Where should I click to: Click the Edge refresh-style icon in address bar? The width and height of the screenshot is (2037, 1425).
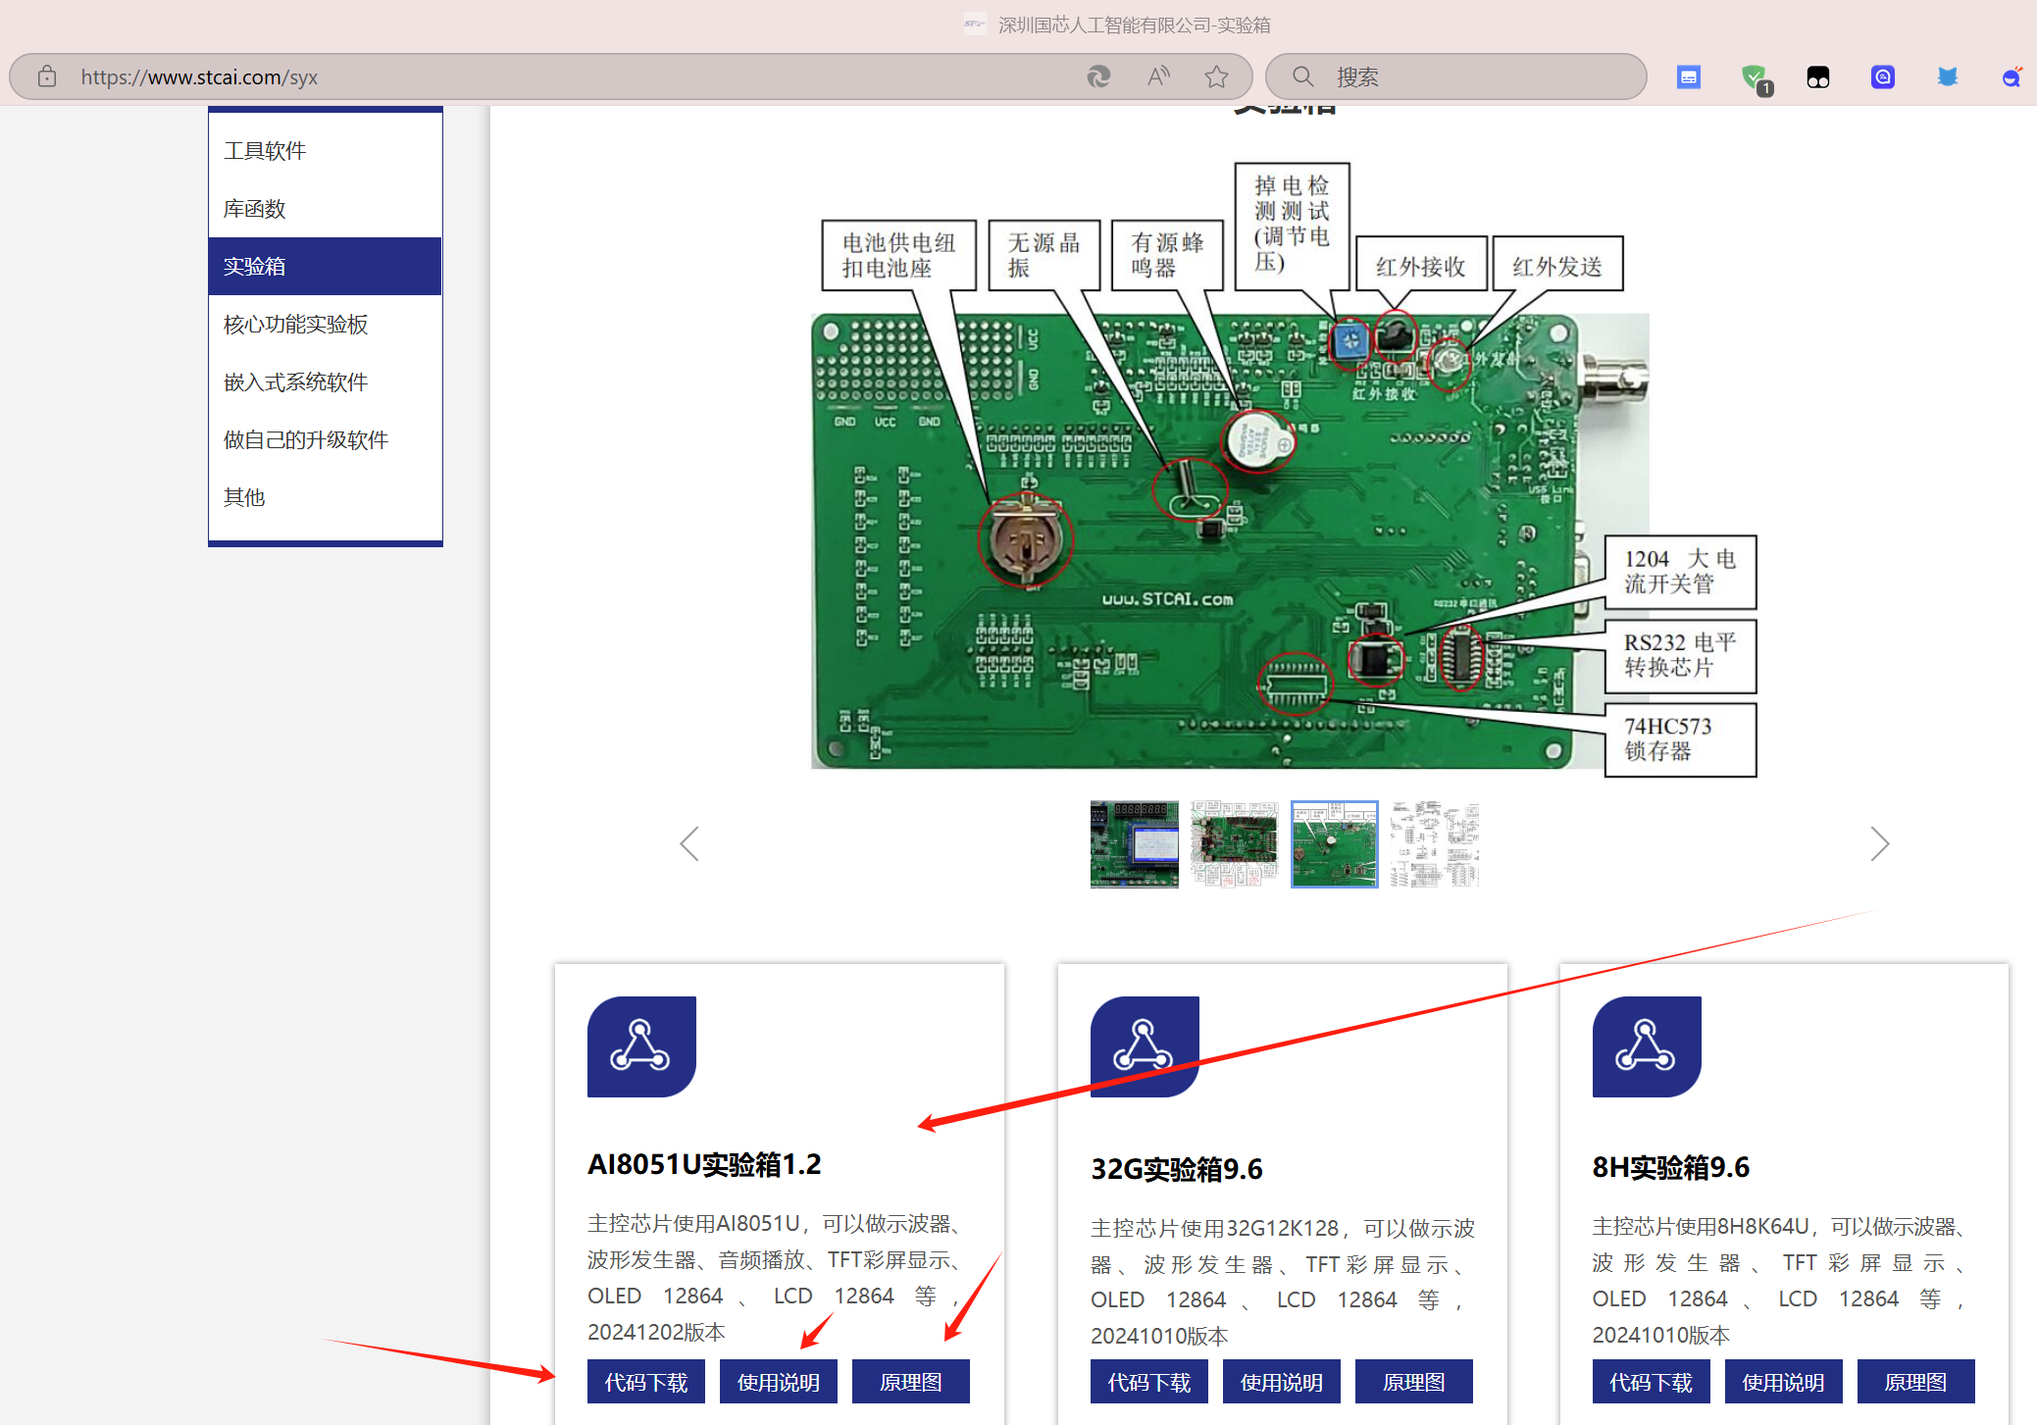click(x=1098, y=76)
